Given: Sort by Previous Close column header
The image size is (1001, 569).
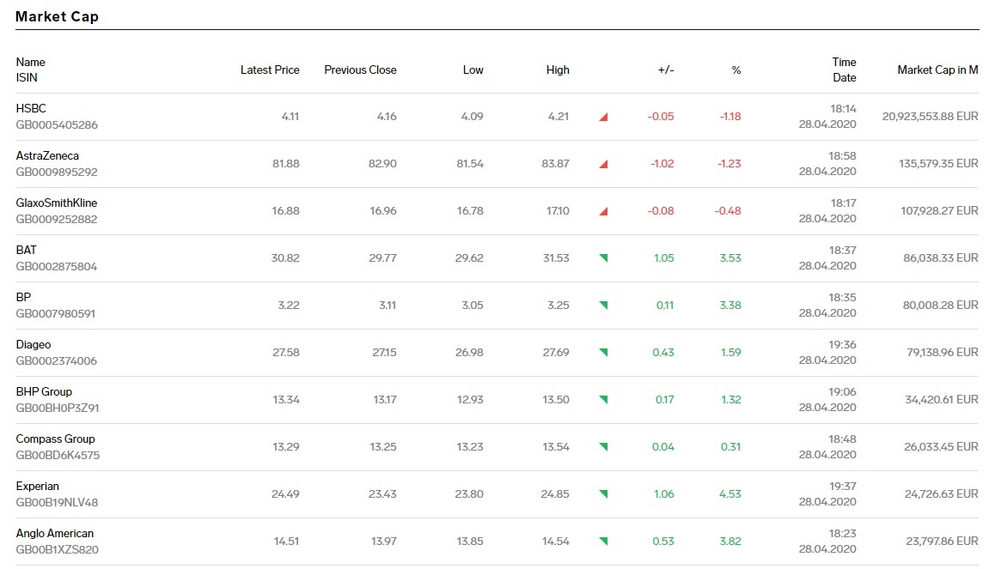Looking at the screenshot, I should (360, 70).
